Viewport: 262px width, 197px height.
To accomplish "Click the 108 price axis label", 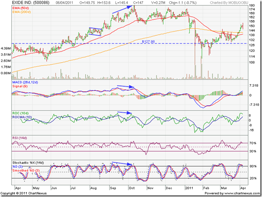I will click(x=252, y=62).
